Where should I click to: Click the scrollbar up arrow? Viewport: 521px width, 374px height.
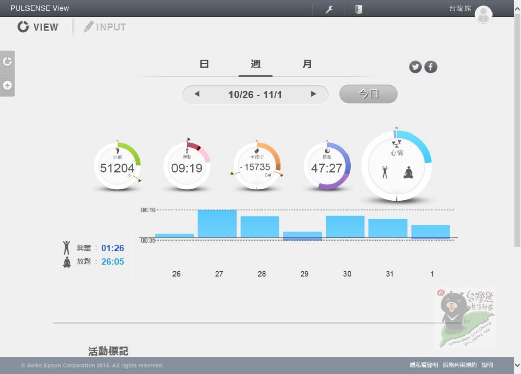517,9
